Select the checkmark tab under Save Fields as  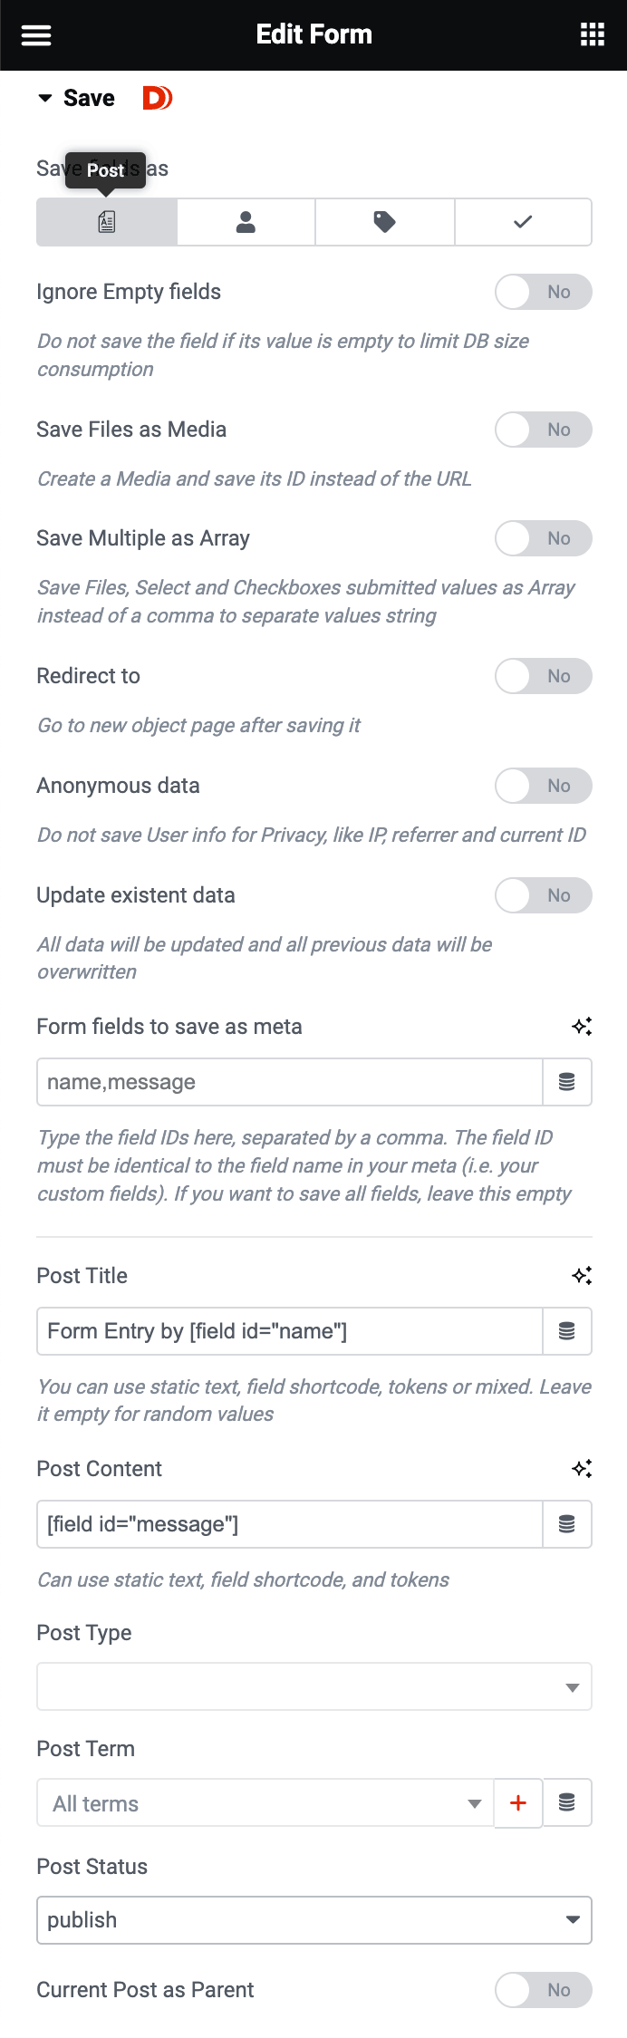523,221
